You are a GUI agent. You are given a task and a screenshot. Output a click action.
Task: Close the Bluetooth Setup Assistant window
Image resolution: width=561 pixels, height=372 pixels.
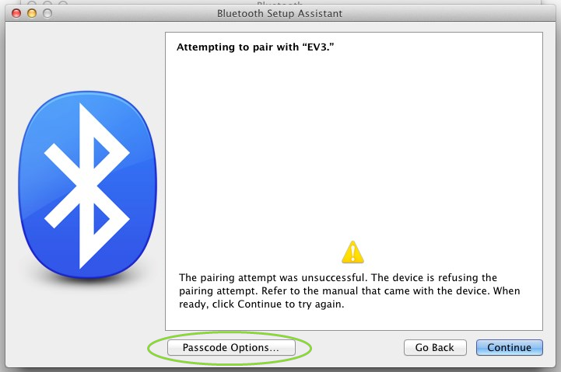click(x=16, y=13)
